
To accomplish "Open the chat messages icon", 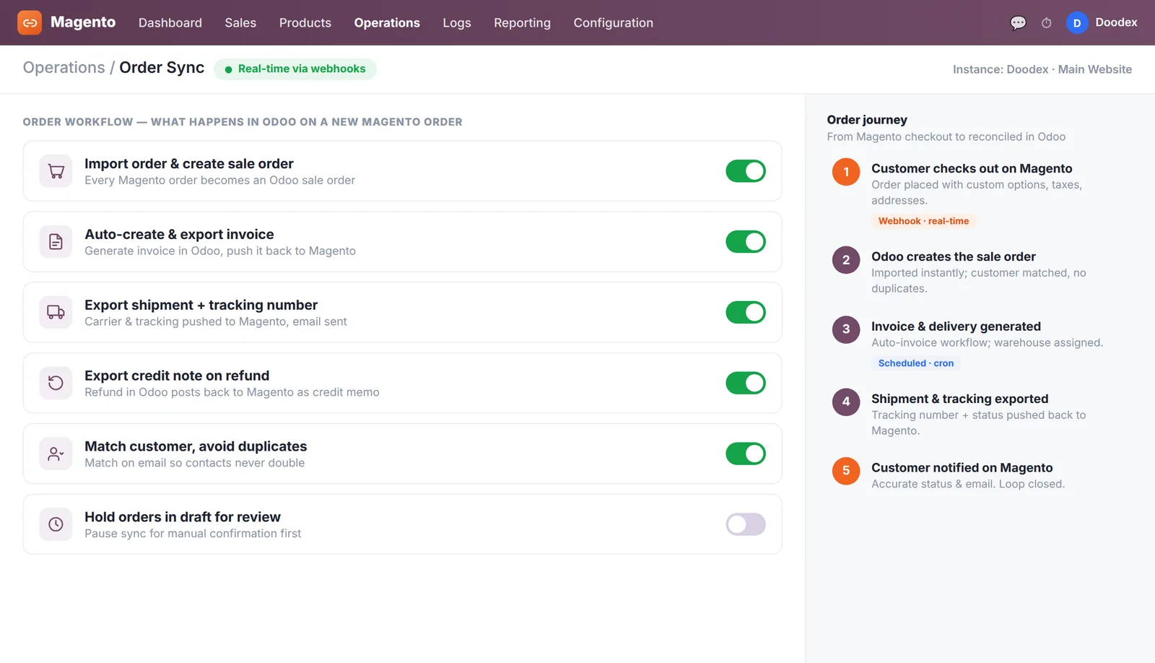I will [x=1018, y=23].
